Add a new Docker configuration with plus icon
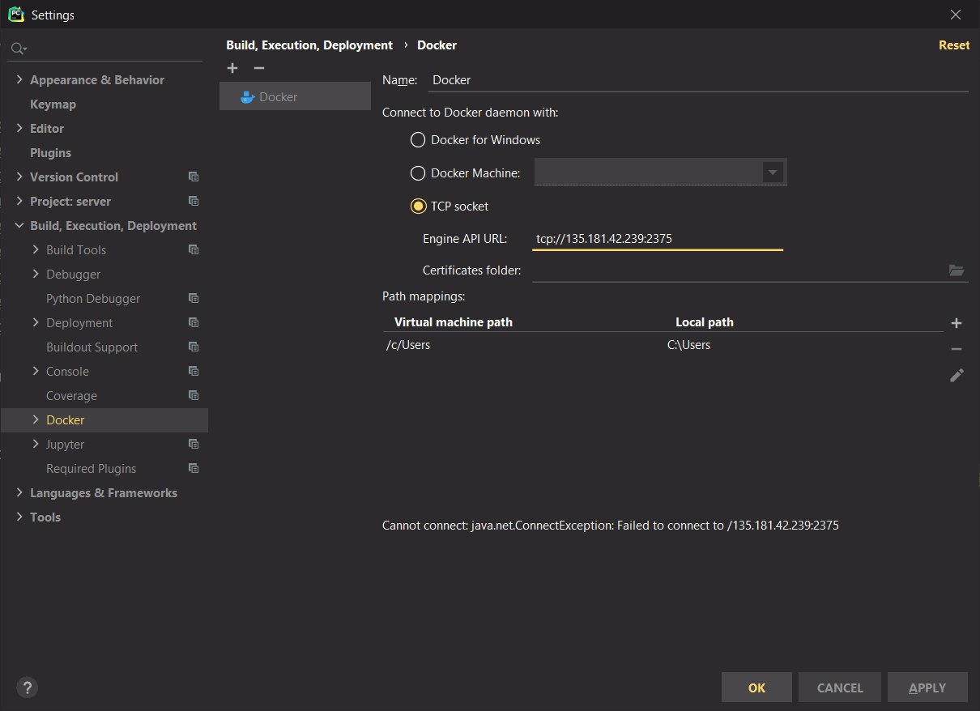The width and height of the screenshot is (980, 711). coord(232,68)
